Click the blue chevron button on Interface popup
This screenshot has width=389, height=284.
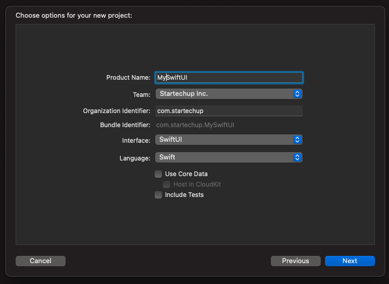297,140
